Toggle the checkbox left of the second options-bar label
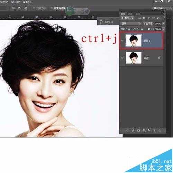The width and height of the screenshot is (173, 173). (x=52, y=8)
